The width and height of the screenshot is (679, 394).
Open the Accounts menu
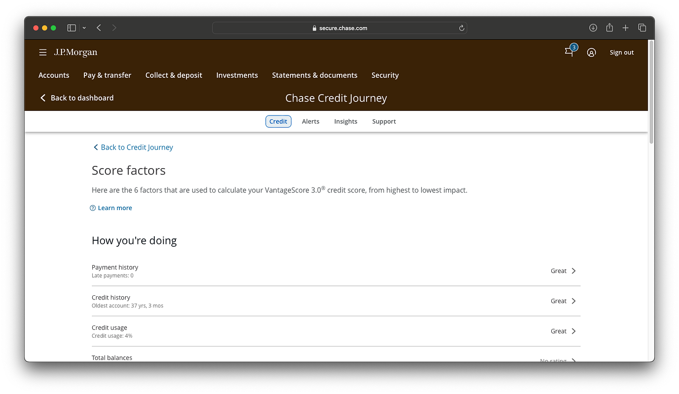pyautogui.click(x=54, y=75)
